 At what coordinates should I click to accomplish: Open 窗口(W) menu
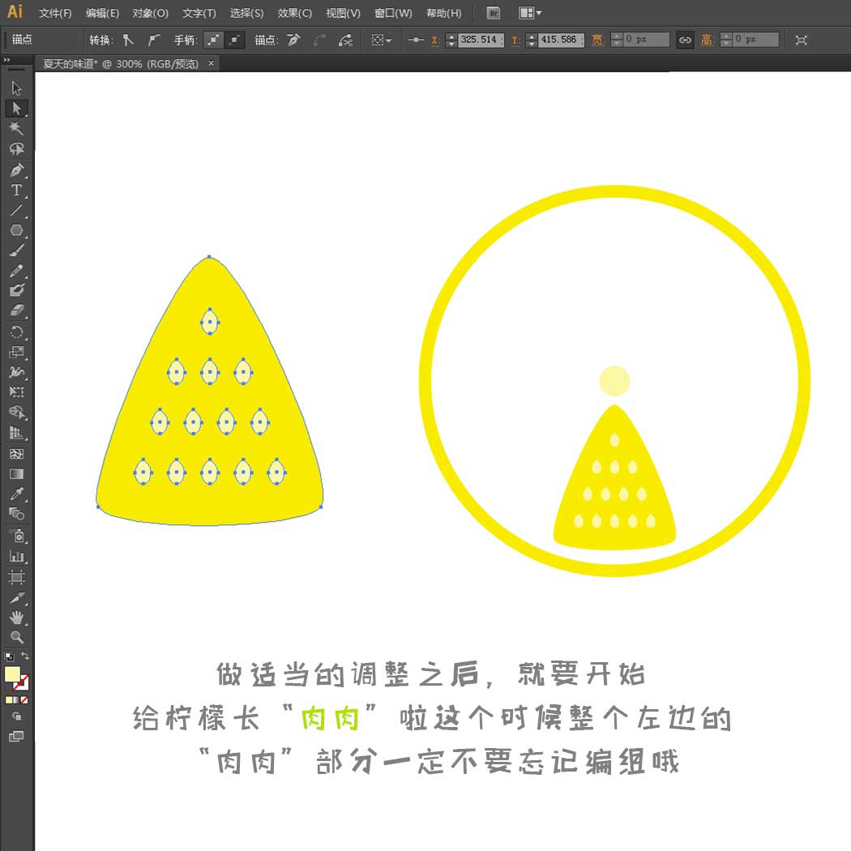click(x=393, y=13)
